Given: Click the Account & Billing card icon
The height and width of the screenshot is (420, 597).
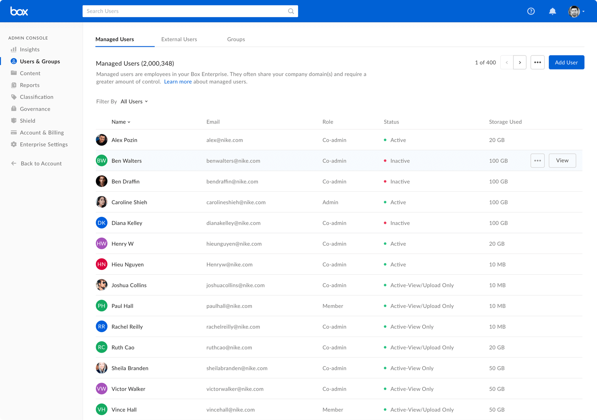Looking at the screenshot, I should [14, 132].
